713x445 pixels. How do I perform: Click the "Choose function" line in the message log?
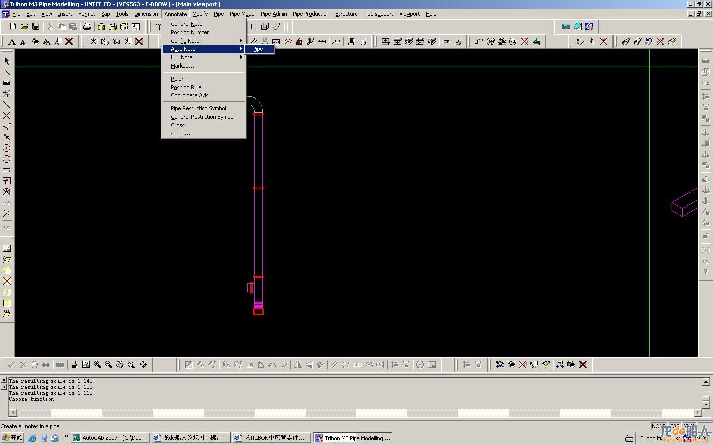pyautogui.click(x=32, y=399)
